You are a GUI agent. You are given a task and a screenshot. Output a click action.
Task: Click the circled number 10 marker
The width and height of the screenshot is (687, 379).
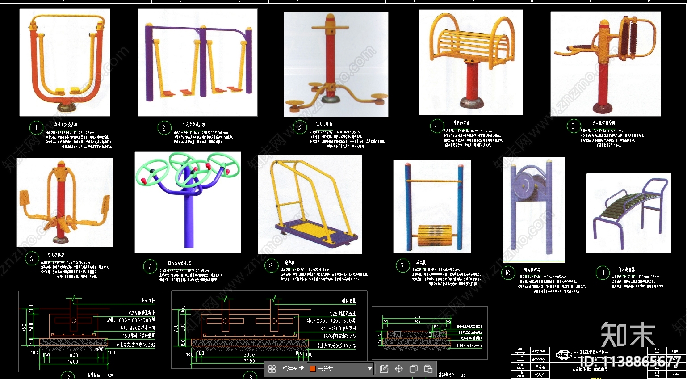click(x=507, y=273)
